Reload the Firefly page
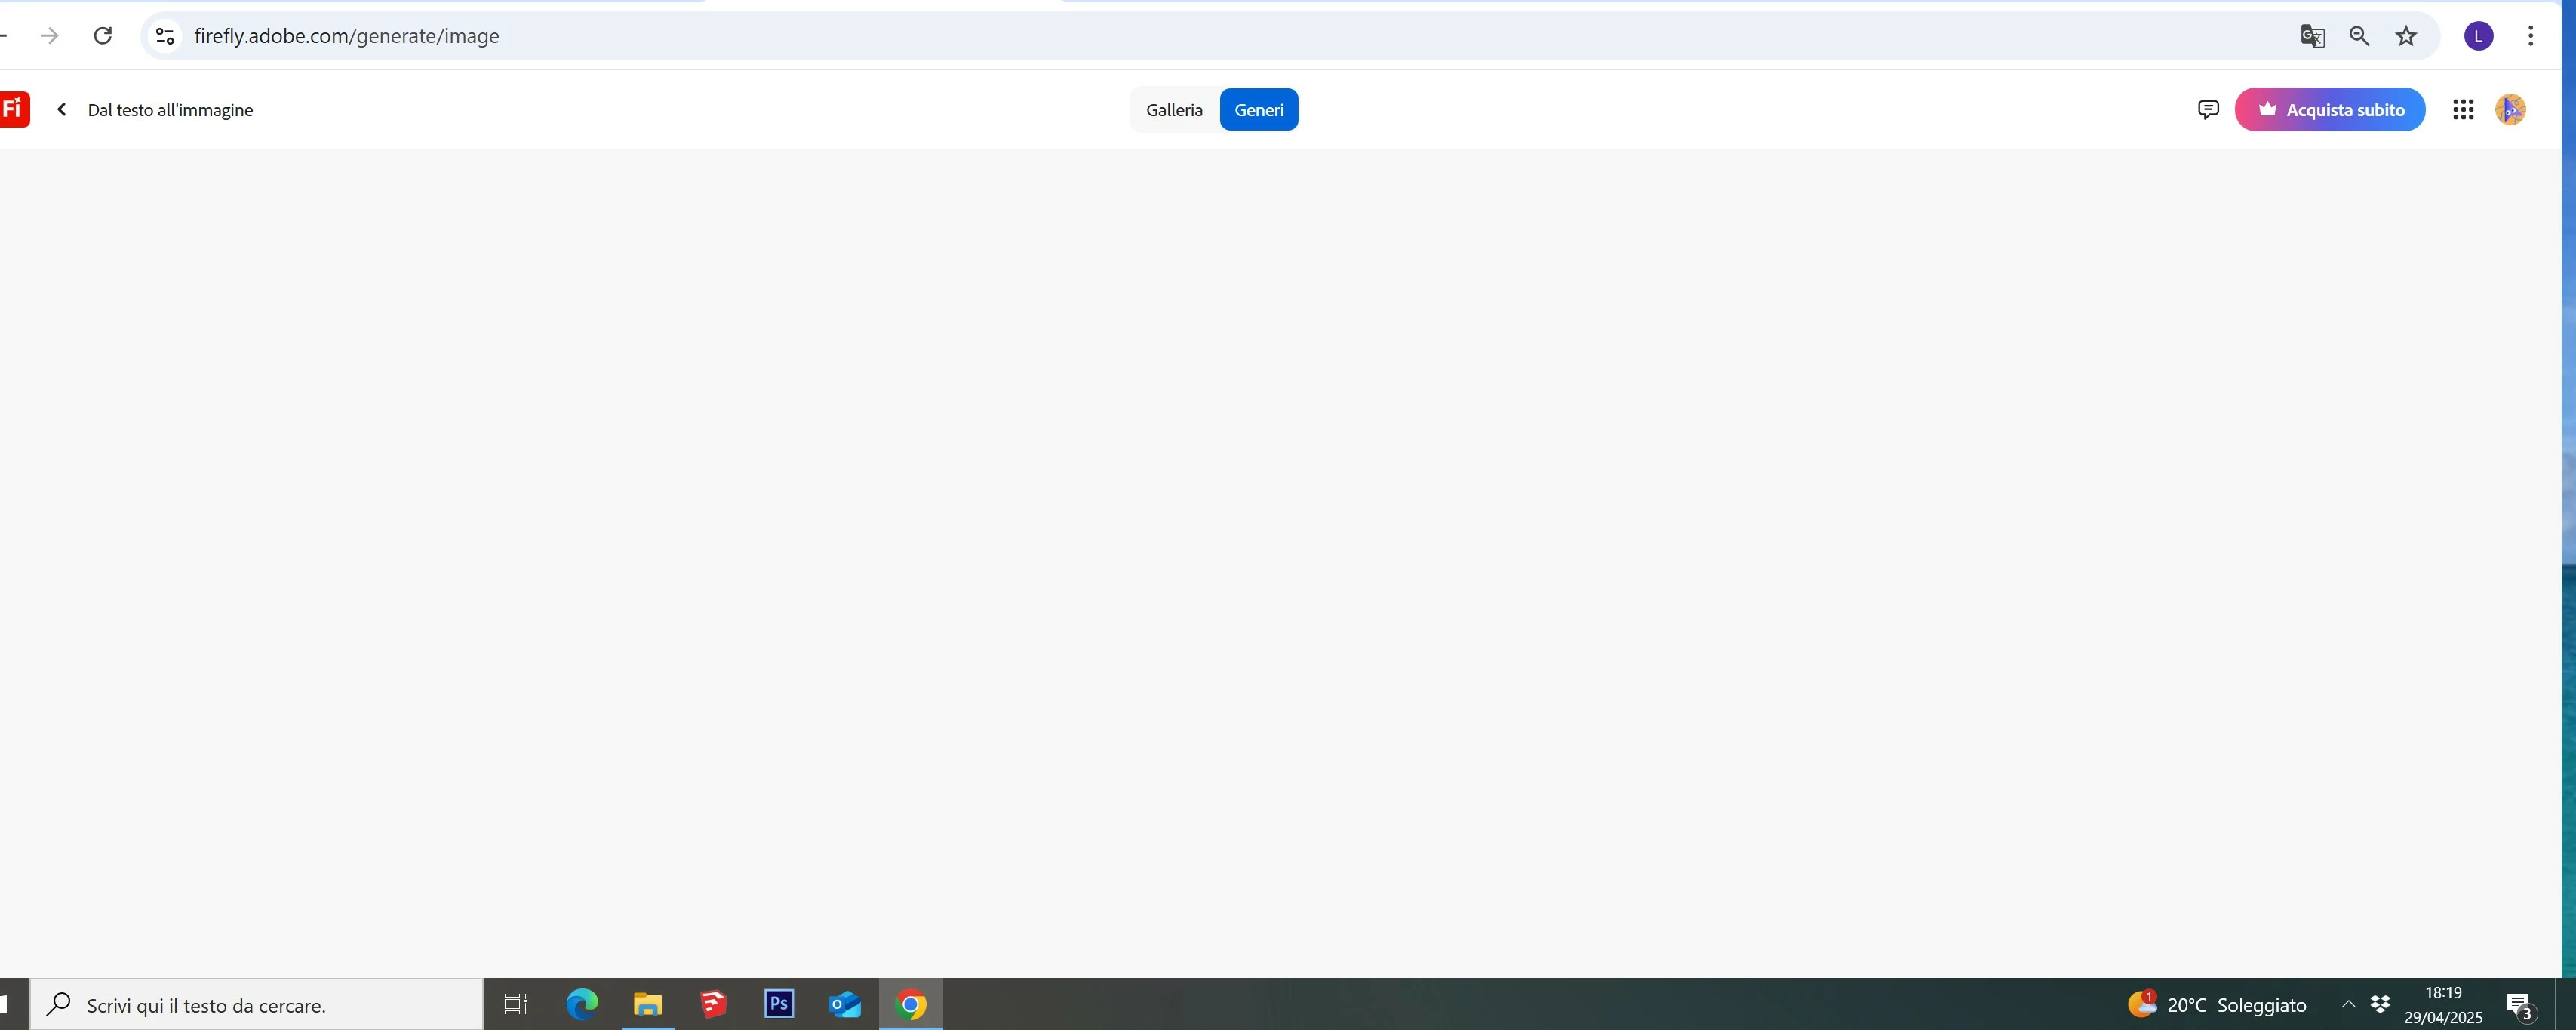Viewport: 2576px width, 1030px height. point(102,36)
